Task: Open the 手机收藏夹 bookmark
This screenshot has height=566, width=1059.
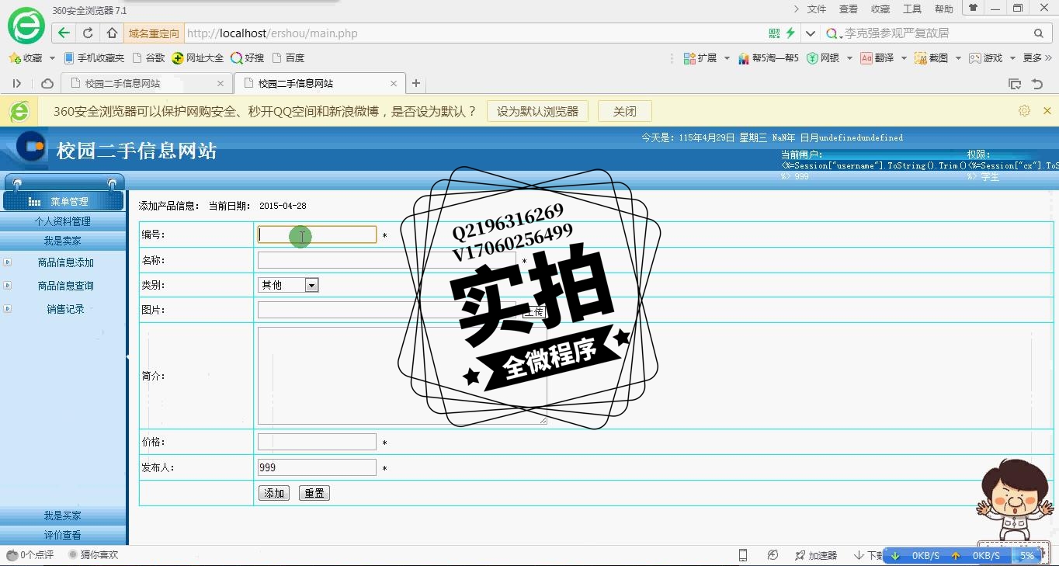Action: pos(94,58)
